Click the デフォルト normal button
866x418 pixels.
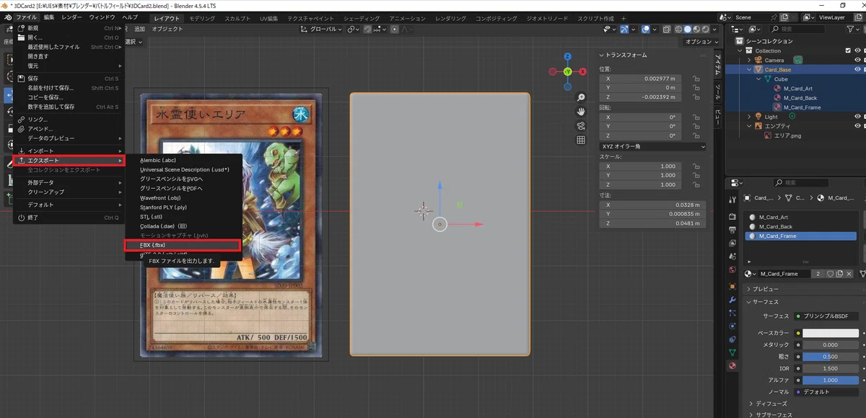826,392
